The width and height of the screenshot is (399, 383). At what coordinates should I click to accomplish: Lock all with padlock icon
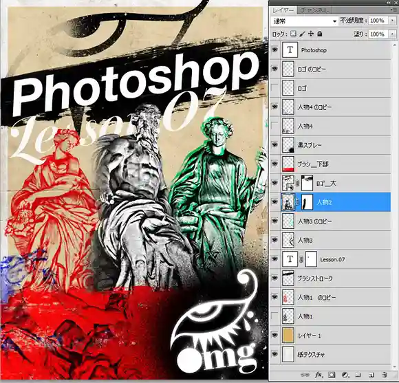coord(320,34)
